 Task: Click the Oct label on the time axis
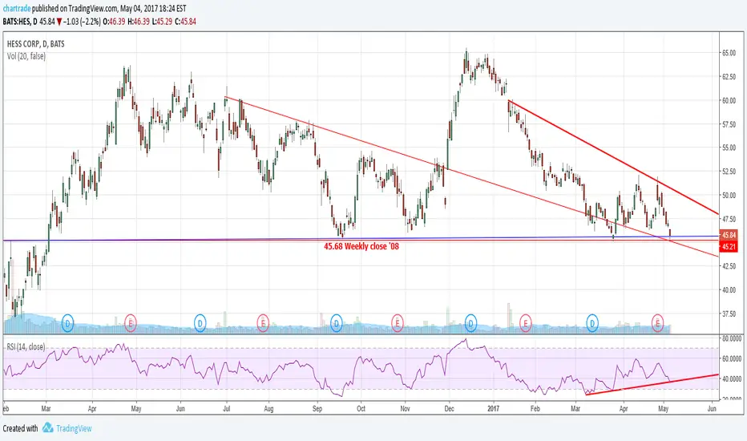pyautogui.click(x=361, y=409)
